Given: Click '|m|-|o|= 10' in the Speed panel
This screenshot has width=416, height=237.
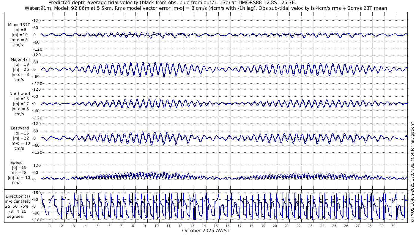Looking at the screenshot, I should tap(19, 178).
